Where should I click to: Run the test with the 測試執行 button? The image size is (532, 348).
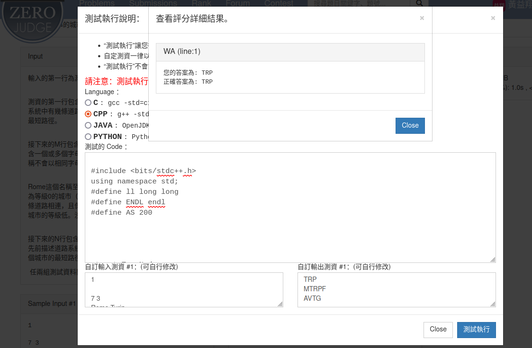point(476,330)
